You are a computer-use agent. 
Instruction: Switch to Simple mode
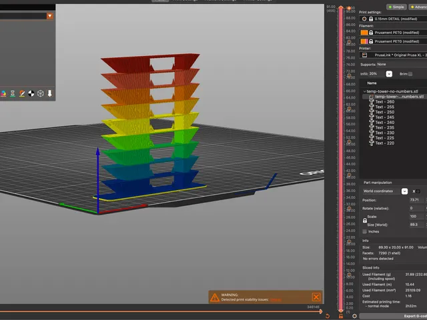tap(396, 7)
